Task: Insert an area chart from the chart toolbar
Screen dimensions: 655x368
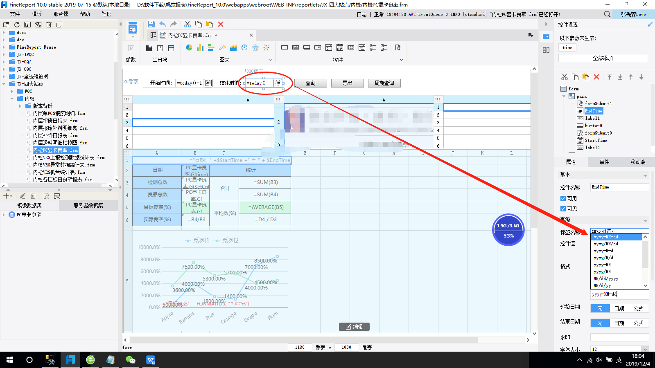Action: pyautogui.click(x=233, y=47)
